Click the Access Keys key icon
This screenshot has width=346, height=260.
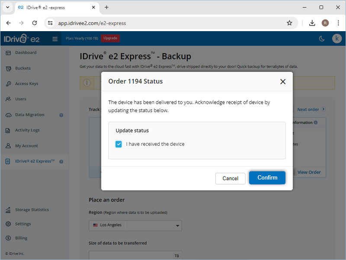pos(8,84)
